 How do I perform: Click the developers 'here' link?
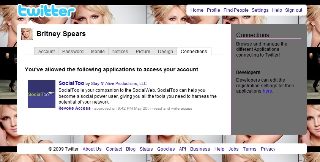(267, 91)
